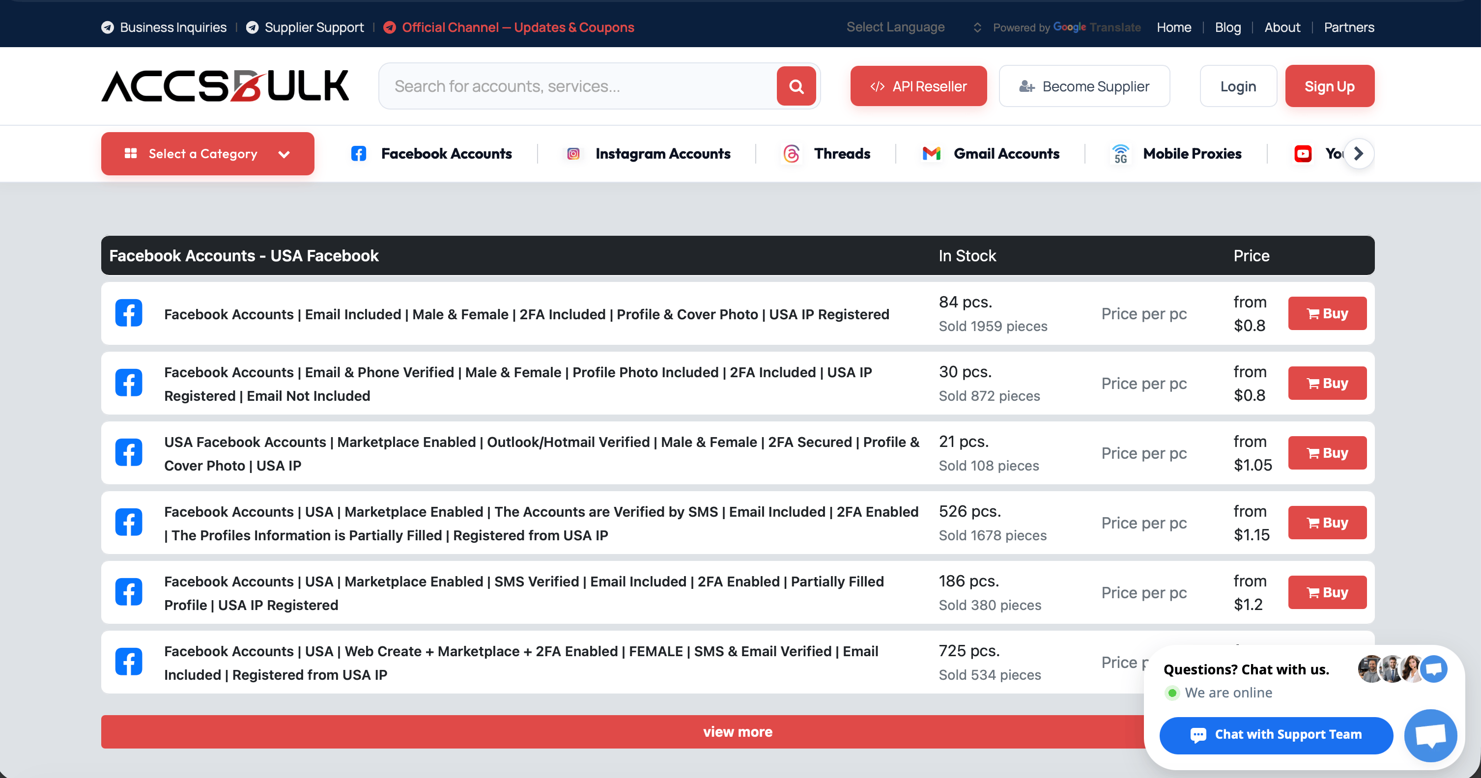
Task: Click the Business Inquiries link
Action: click(173, 28)
